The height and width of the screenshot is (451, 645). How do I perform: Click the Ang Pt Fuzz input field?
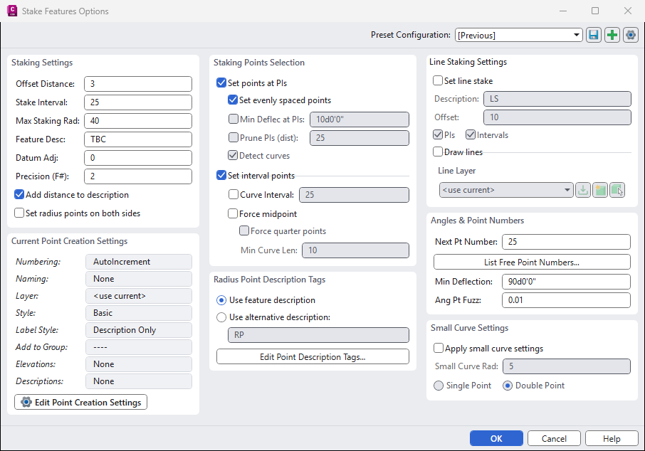(566, 300)
